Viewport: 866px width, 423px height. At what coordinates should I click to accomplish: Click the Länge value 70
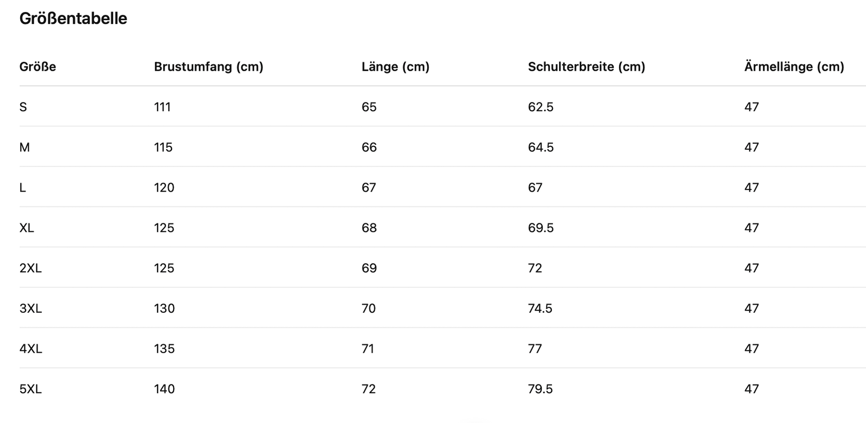[x=369, y=308]
